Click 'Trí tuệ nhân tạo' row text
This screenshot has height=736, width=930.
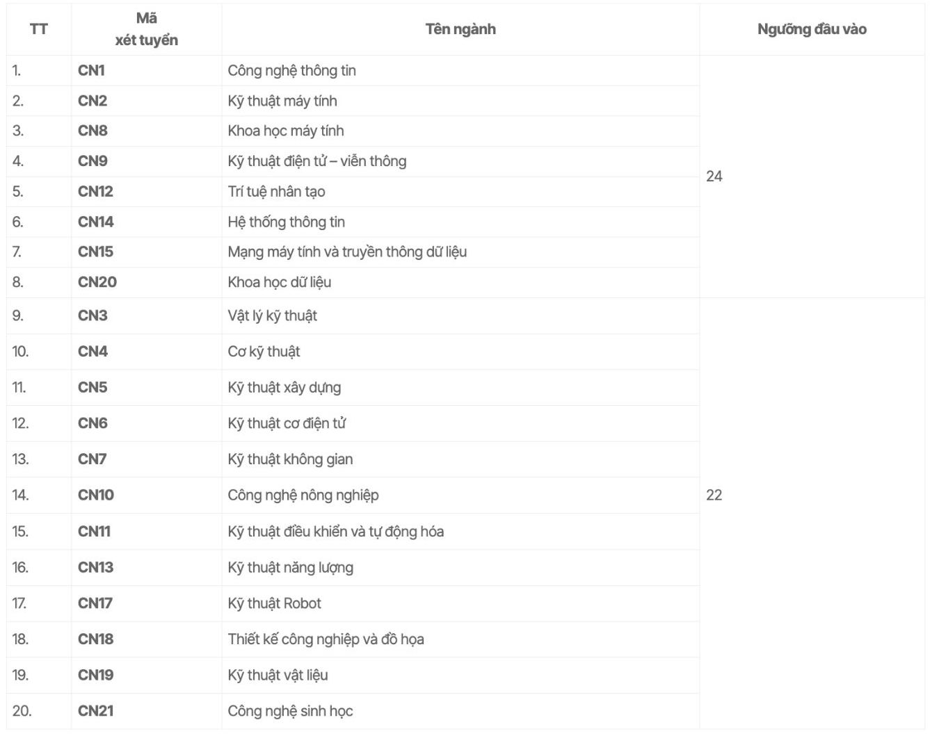coord(276,191)
